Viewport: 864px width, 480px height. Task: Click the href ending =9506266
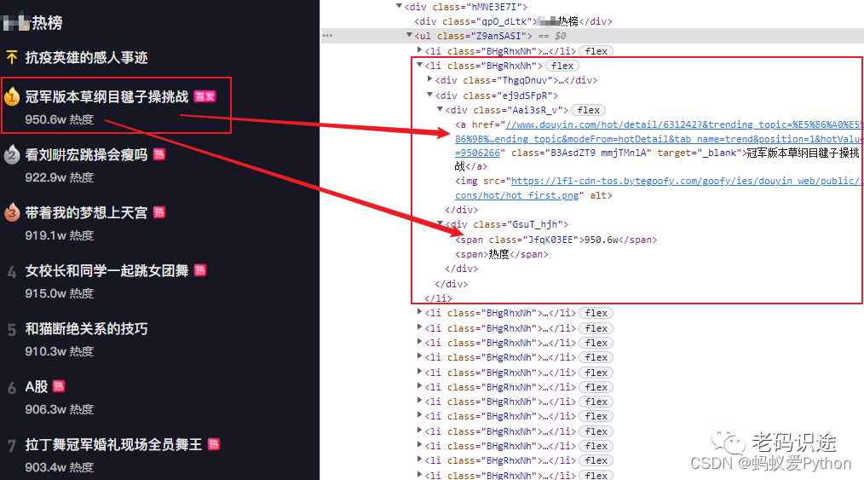pyautogui.click(x=477, y=153)
